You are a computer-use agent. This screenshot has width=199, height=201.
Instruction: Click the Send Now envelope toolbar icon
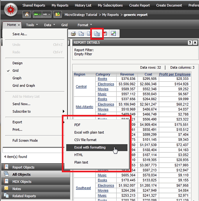click(x=81, y=33)
